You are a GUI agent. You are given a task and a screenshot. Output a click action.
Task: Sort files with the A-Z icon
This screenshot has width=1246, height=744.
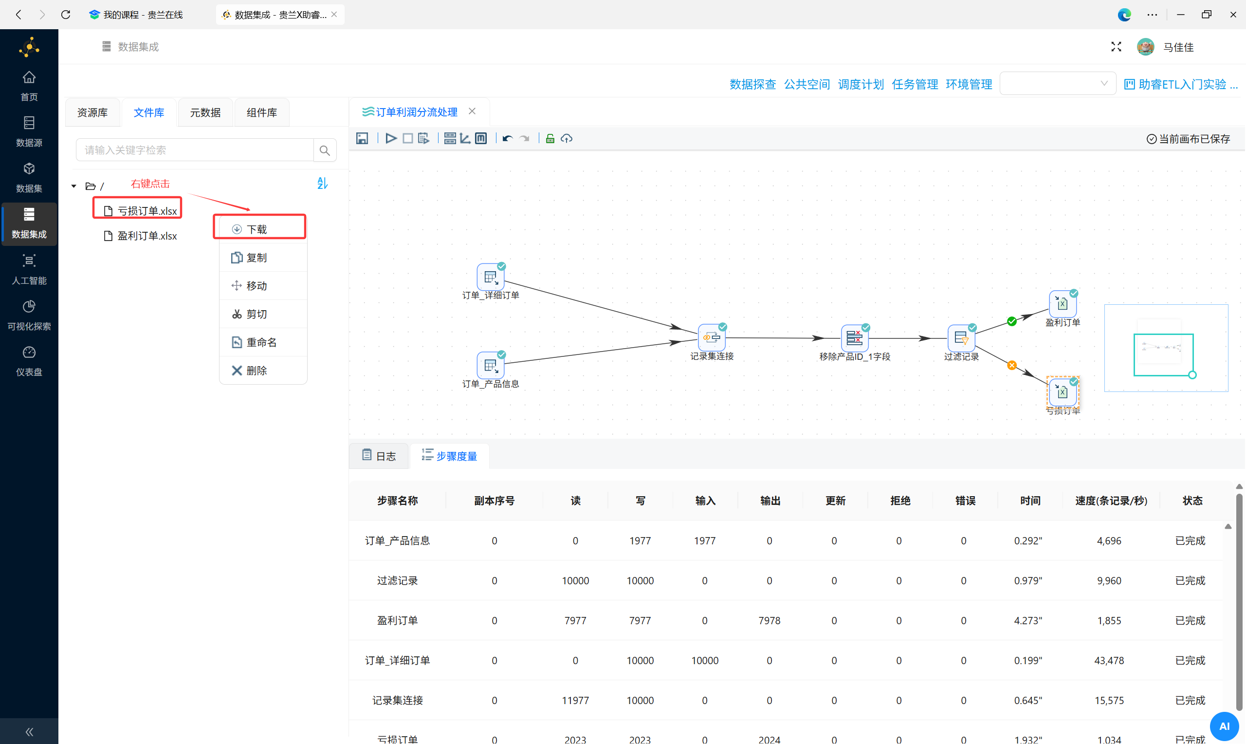[x=322, y=184]
